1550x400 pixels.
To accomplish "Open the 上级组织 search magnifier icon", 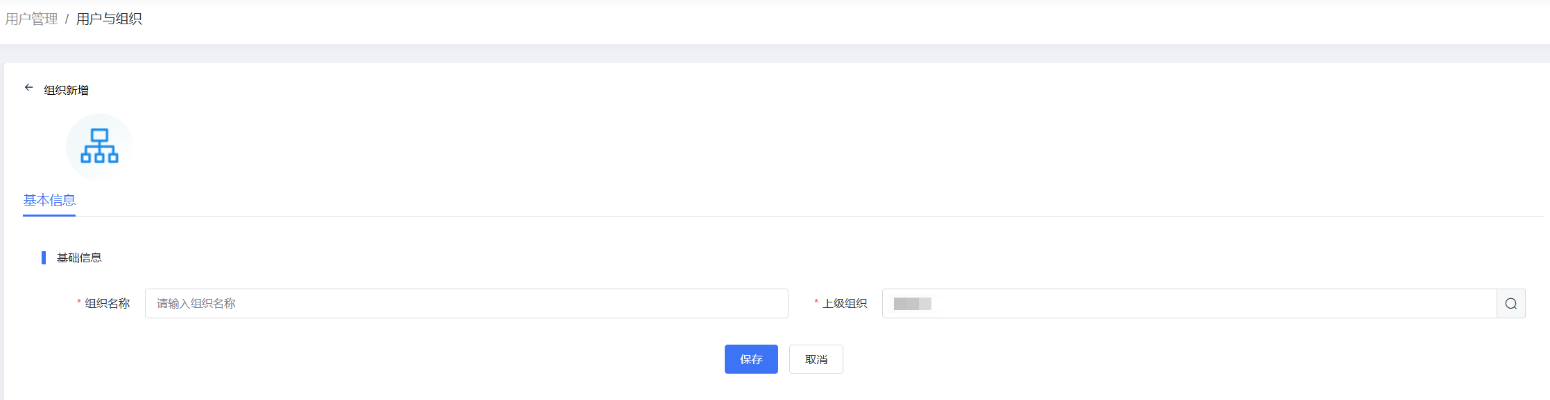I will click(x=1510, y=304).
